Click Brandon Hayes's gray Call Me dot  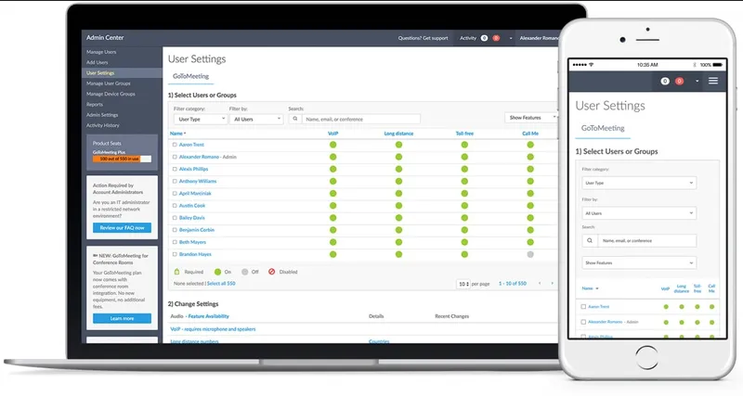coord(530,254)
